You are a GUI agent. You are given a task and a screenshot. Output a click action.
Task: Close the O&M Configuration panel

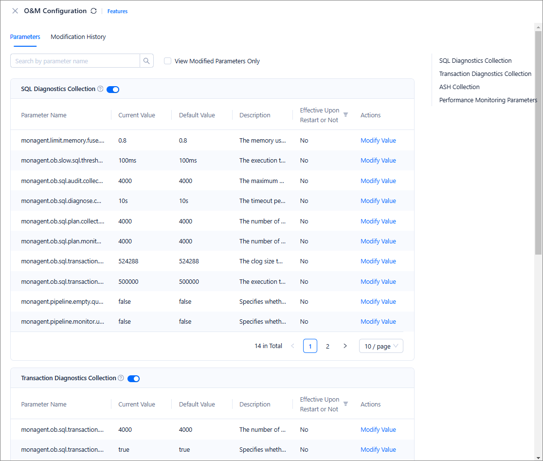pos(15,11)
